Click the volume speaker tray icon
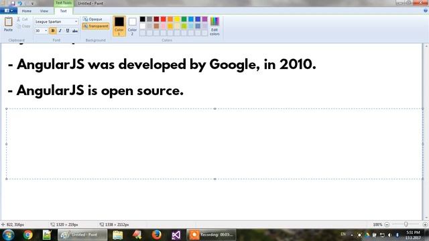 (x=389, y=235)
